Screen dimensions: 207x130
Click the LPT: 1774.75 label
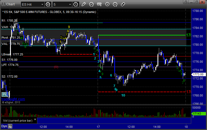click(x=10, y=65)
